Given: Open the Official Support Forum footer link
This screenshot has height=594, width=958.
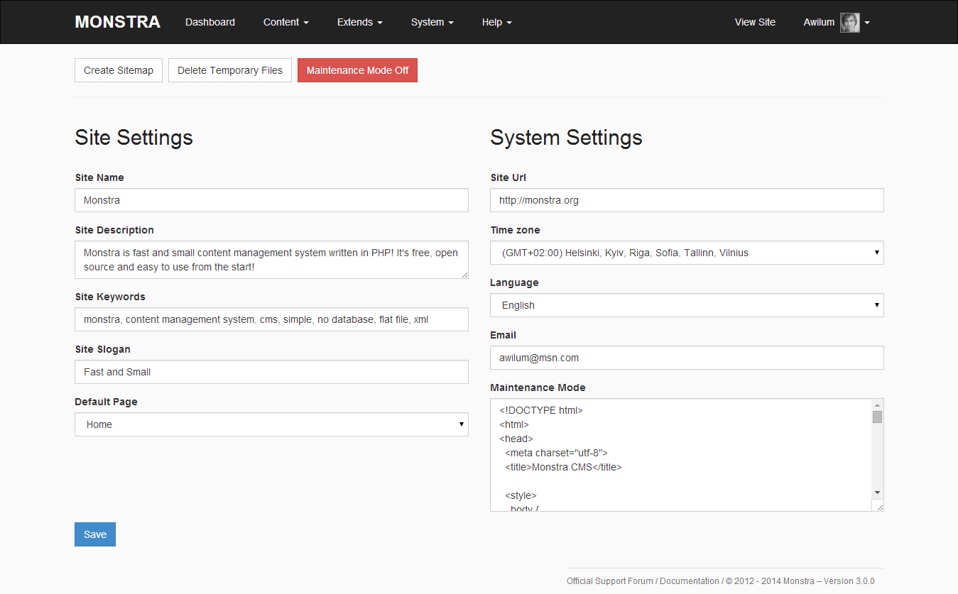Looking at the screenshot, I should pyautogui.click(x=609, y=581).
